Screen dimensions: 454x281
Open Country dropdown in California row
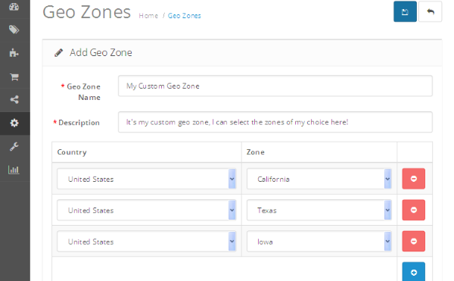pos(147,179)
